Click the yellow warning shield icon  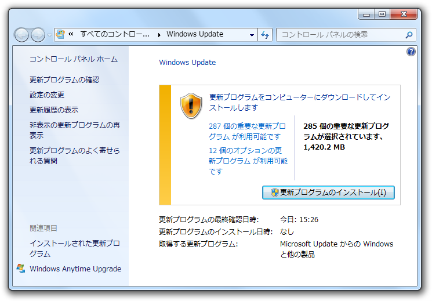point(191,105)
